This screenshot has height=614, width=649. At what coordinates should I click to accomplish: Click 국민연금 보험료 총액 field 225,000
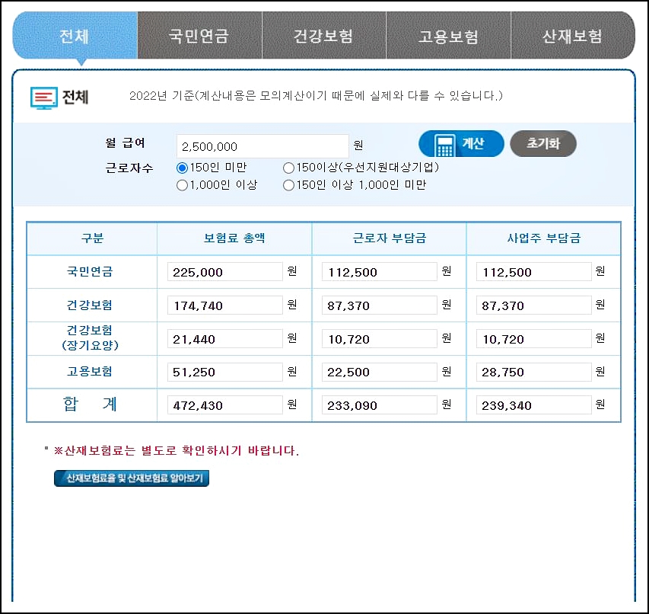point(224,272)
